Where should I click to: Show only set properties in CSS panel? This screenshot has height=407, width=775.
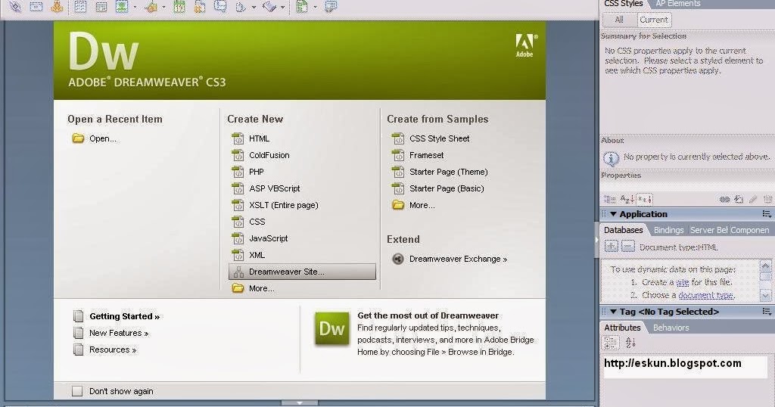tap(645, 199)
